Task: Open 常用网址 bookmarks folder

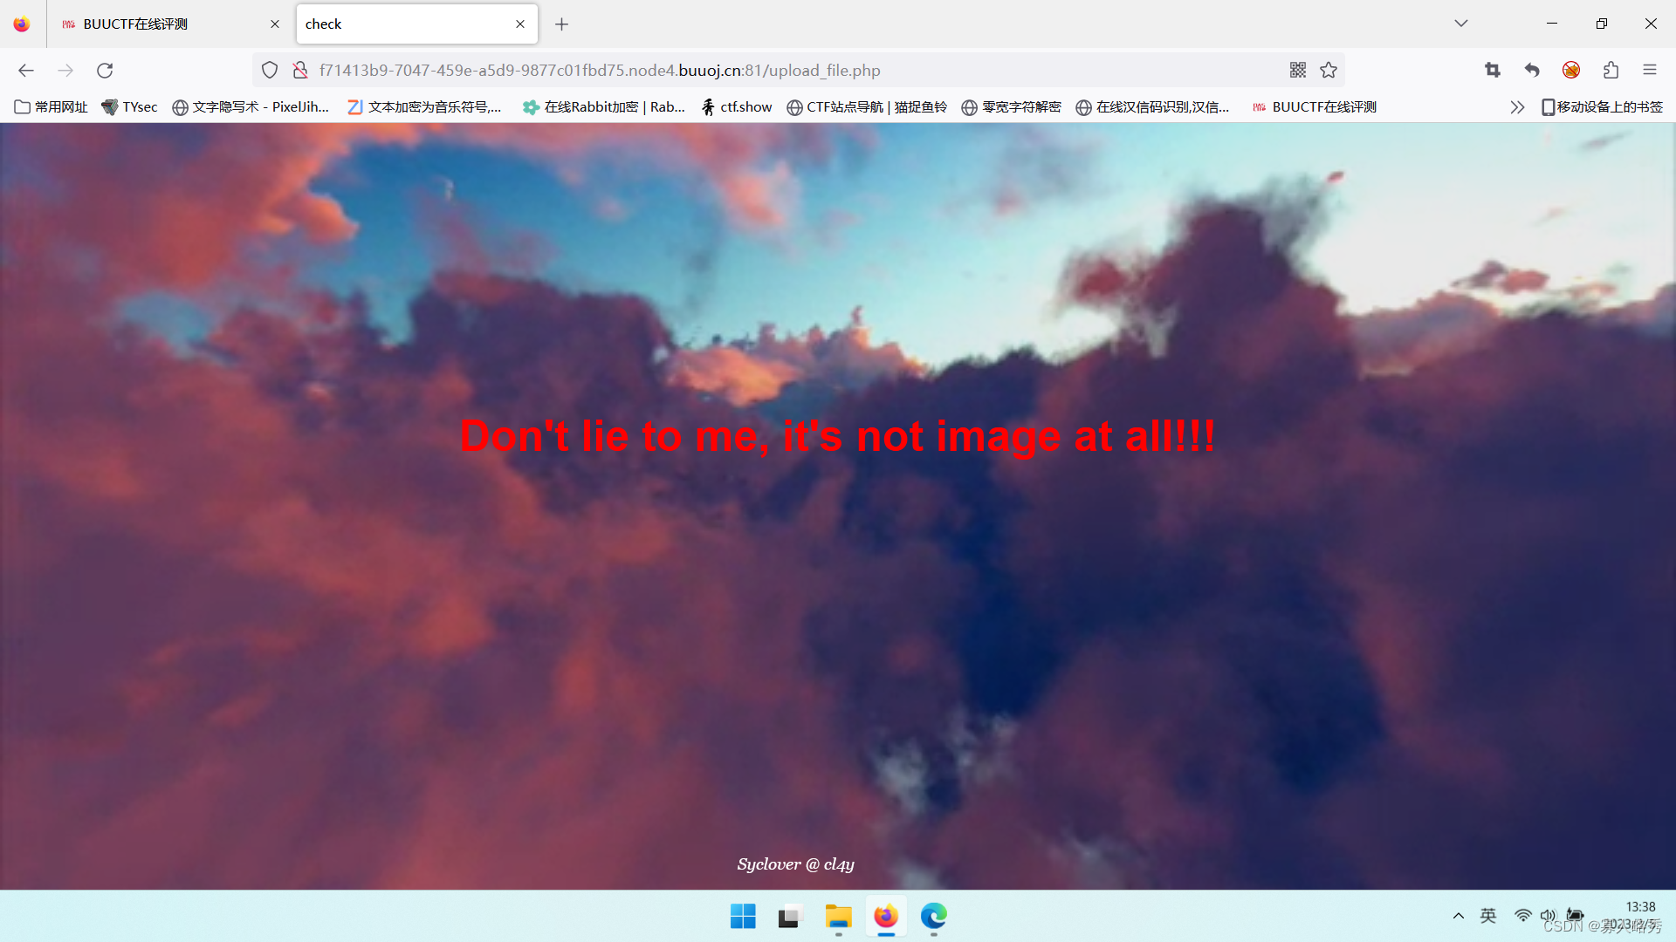Action: [x=52, y=107]
